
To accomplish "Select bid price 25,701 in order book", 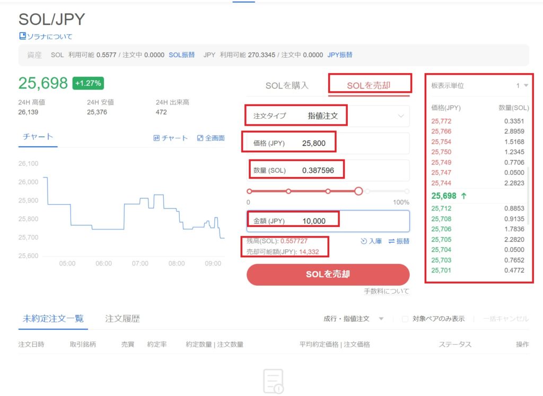I will [441, 270].
